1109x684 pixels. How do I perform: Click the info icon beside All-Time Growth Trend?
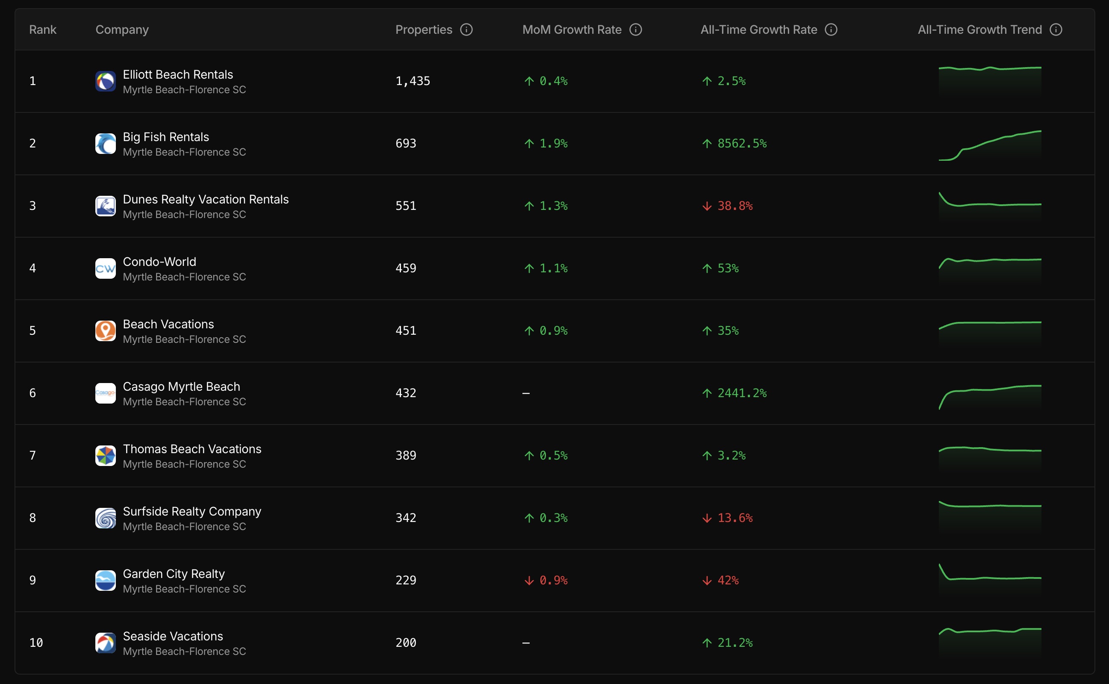pyautogui.click(x=1056, y=30)
